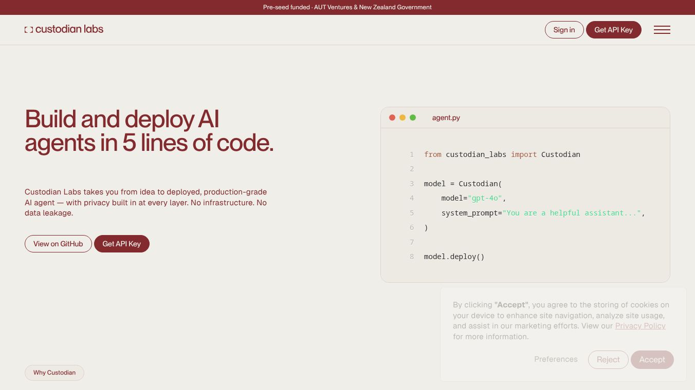Click Get API Key in the header

613,30
